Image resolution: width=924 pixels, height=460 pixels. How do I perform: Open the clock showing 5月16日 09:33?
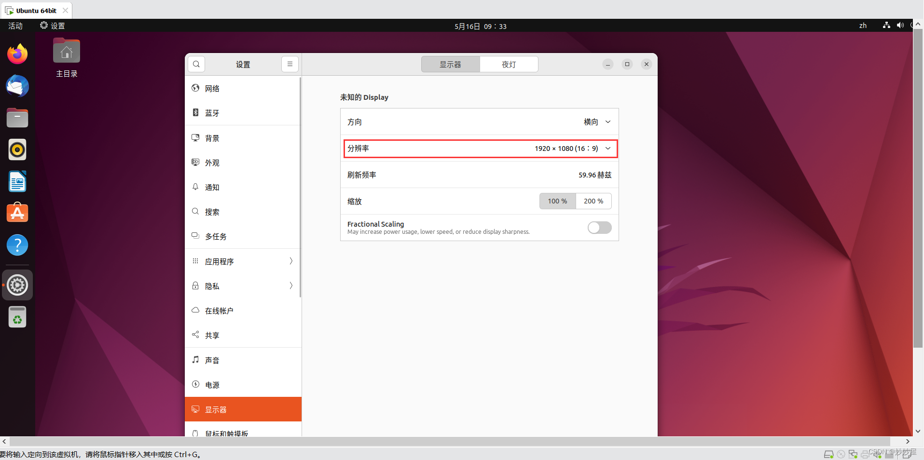(x=481, y=26)
